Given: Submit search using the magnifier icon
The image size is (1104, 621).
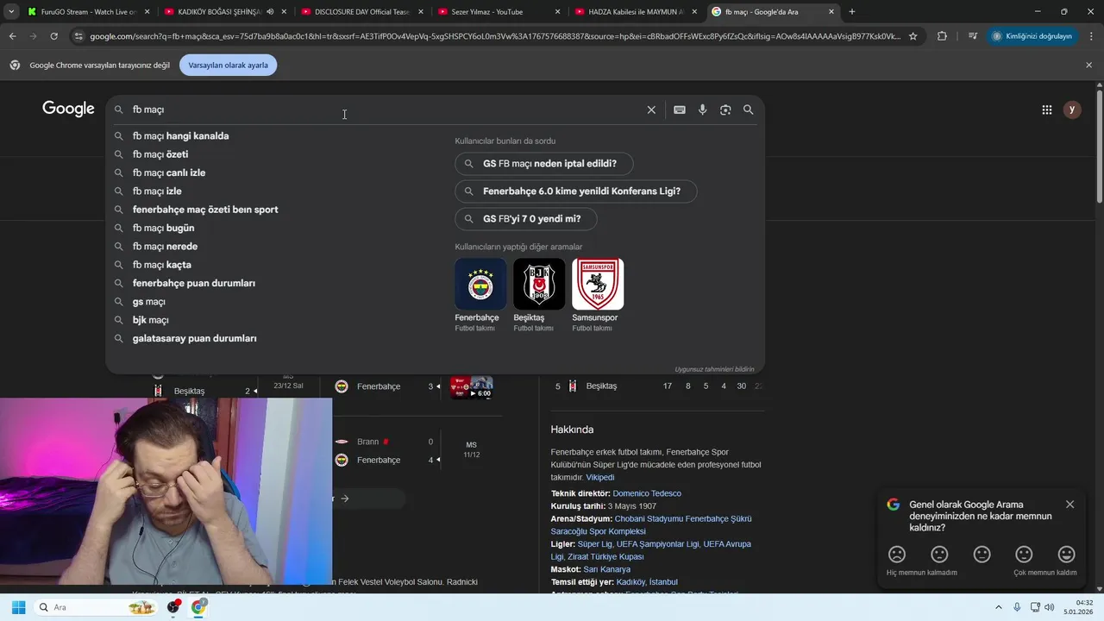Looking at the screenshot, I should [x=749, y=110].
